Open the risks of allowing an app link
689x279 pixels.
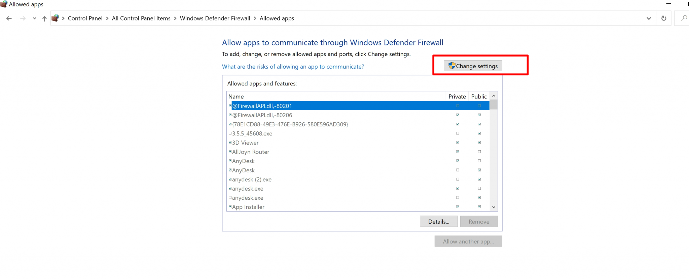tap(293, 67)
